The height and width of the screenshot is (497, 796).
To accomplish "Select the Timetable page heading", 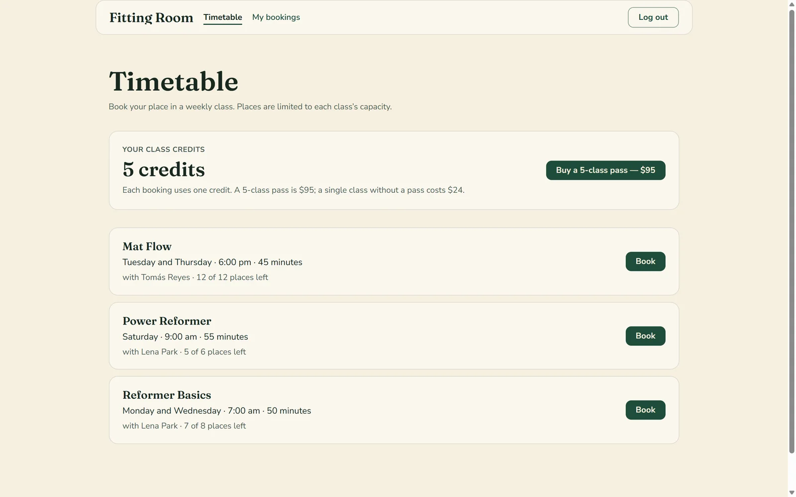I will click(174, 82).
